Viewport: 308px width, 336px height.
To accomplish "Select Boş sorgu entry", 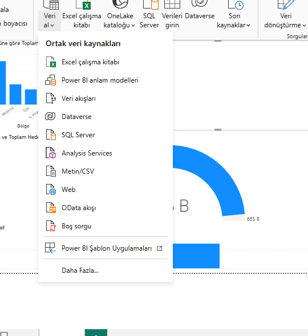I will click(x=106, y=226).
